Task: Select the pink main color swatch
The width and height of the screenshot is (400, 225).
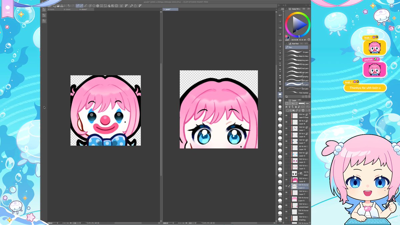Action: coord(286,36)
